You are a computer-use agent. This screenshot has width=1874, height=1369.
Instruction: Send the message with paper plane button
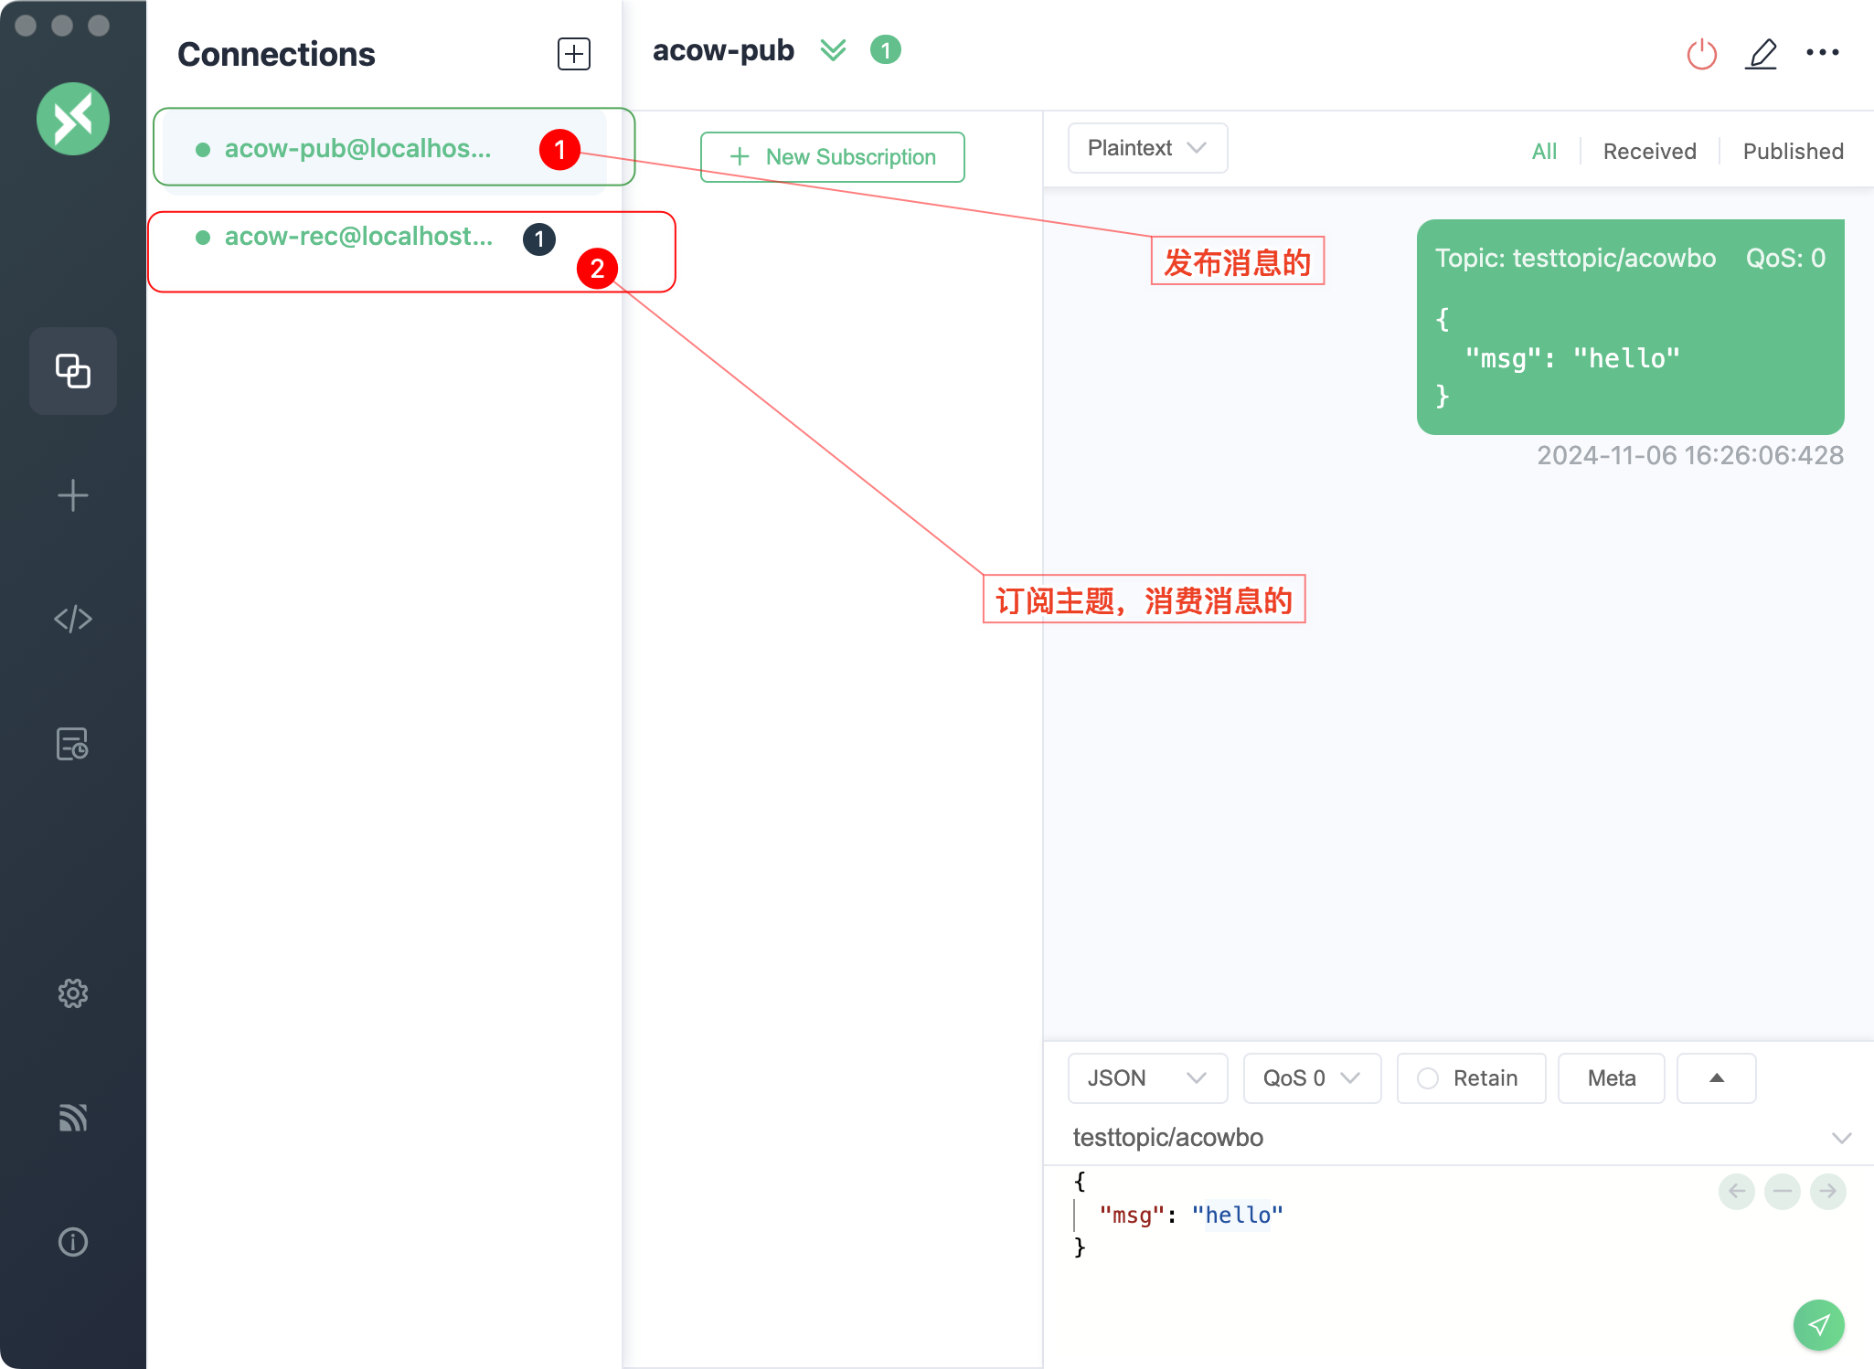[x=1818, y=1324]
